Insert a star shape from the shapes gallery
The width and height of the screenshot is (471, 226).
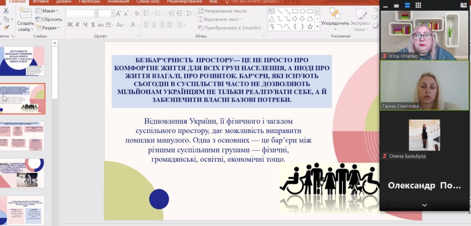[x=310, y=27]
